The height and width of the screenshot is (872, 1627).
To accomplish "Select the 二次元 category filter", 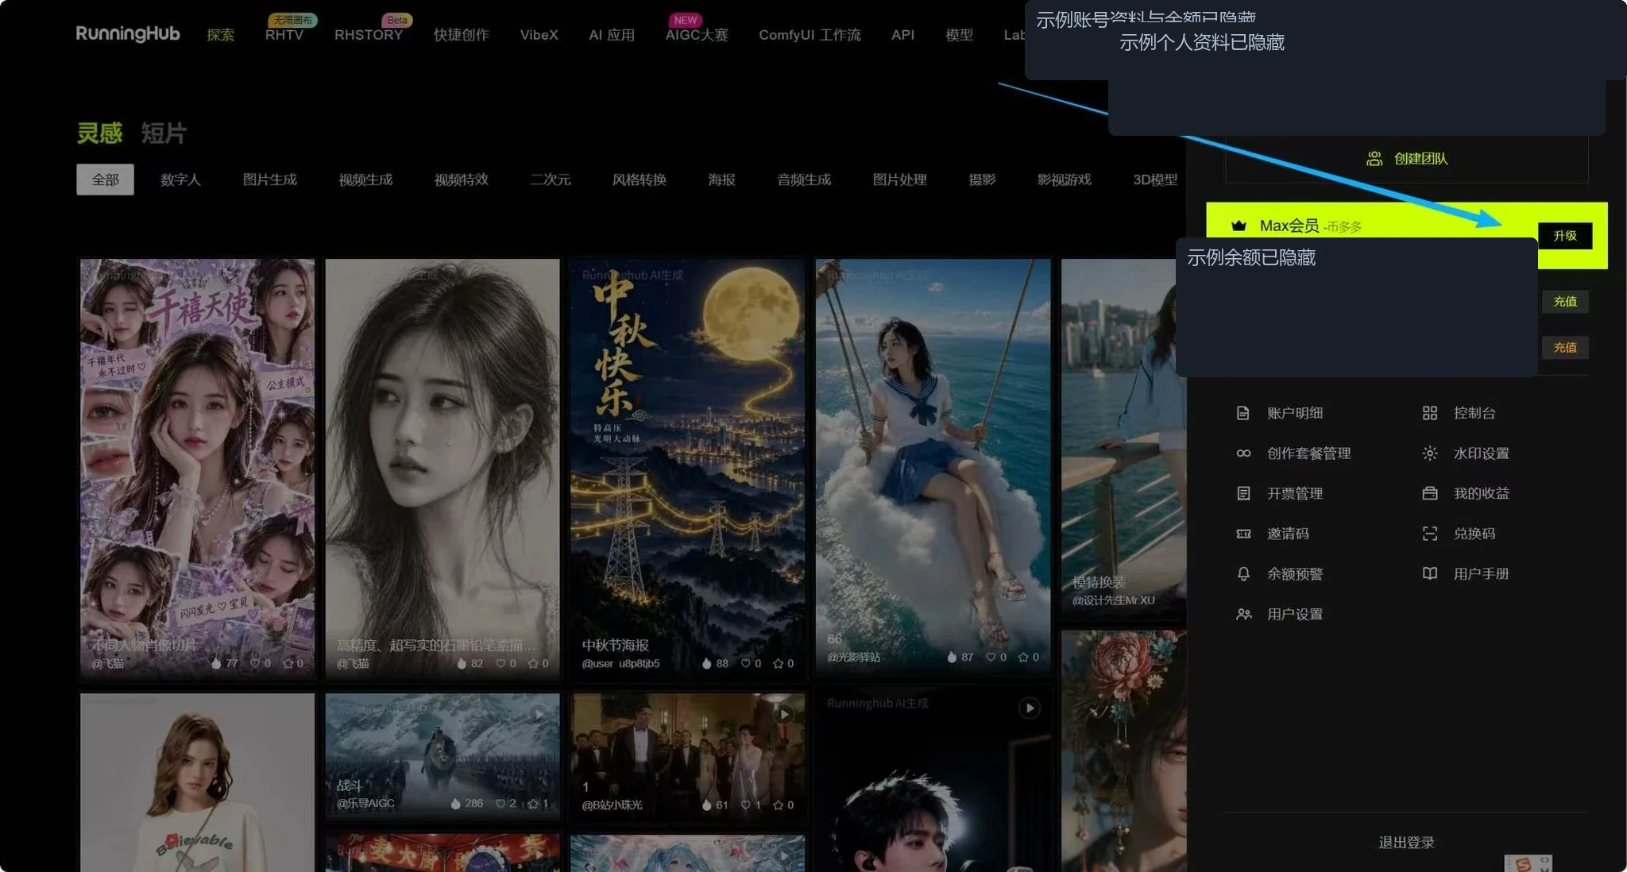I will pyautogui.click(x=551, y=179).
